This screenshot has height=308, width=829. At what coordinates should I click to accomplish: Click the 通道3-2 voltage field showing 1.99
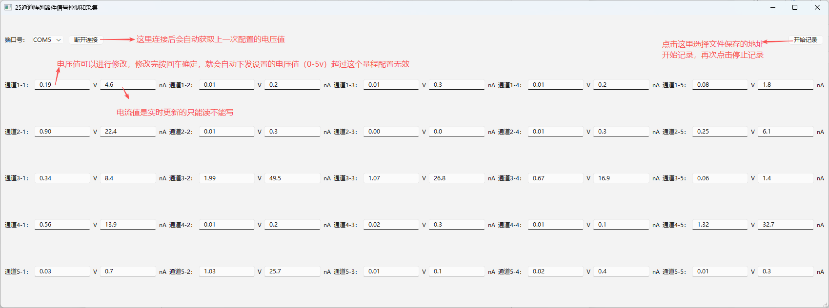(x=226, y=178)
